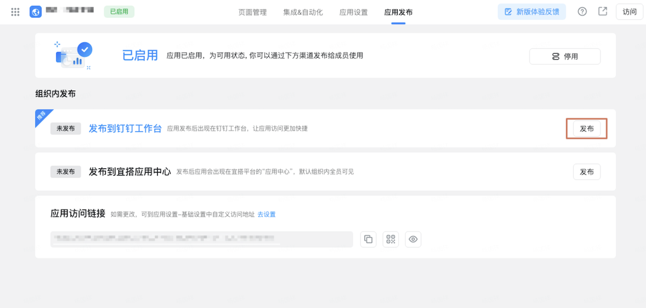Open the 集成&自动化 tab
646x308 pixels.
coord(303,13)
